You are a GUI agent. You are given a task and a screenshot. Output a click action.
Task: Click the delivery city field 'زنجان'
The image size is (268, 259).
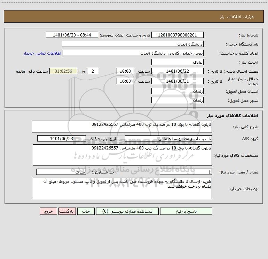[x=178, y=100]
